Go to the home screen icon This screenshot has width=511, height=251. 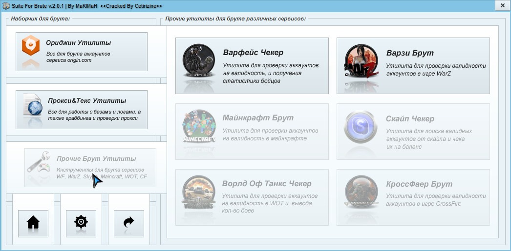[x=33, y=222]
